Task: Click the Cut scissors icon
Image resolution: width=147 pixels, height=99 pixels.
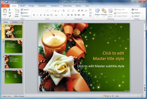Action: [9, 10]
